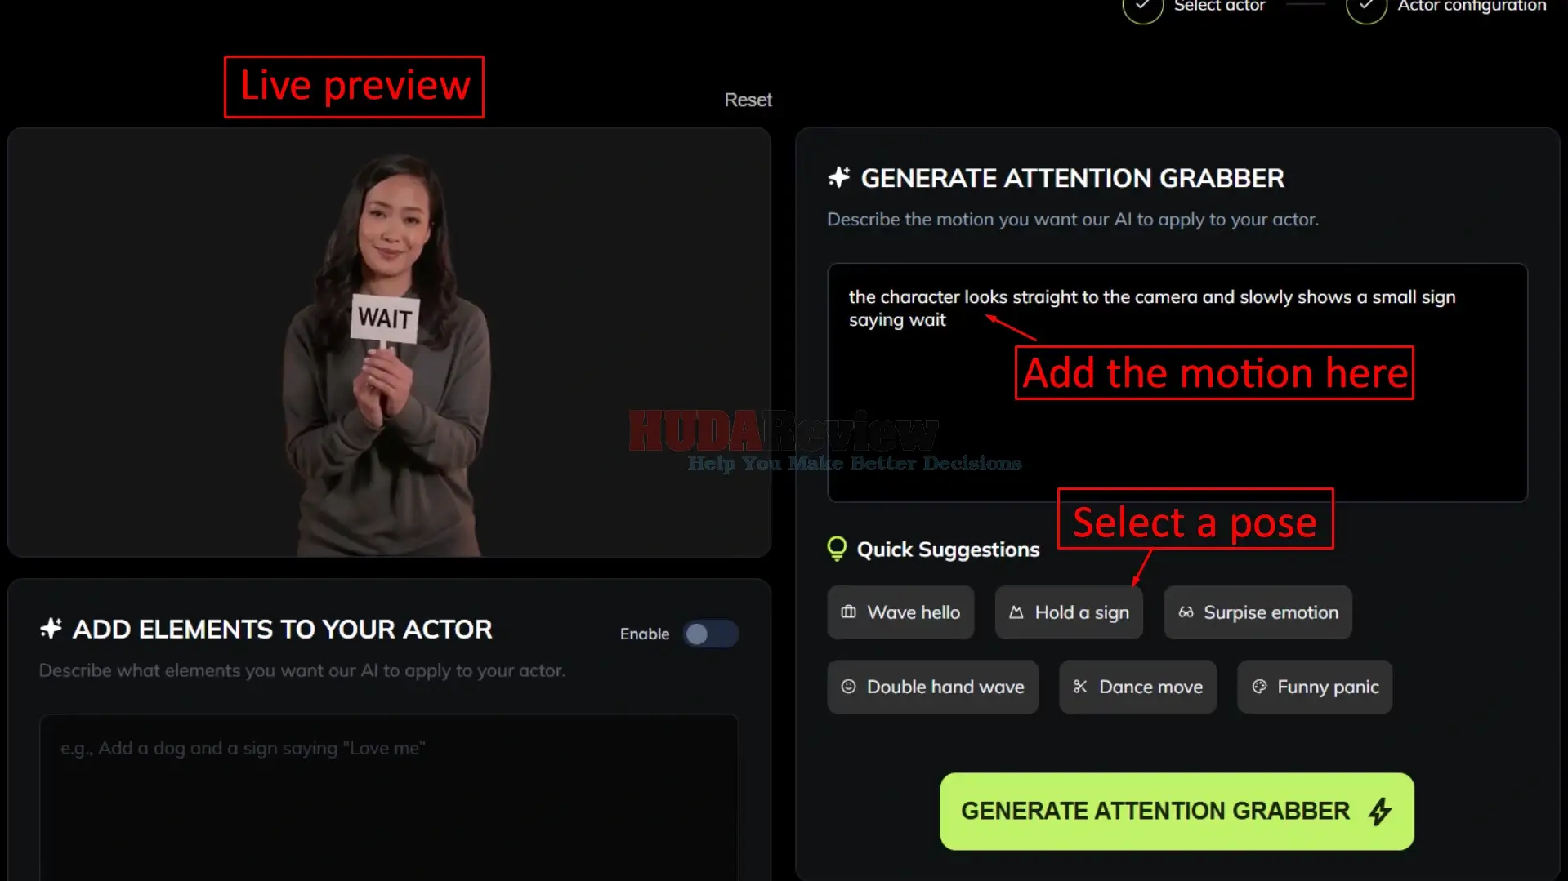
Task: Choose the Wave hello suggestion
Action: 900,612
